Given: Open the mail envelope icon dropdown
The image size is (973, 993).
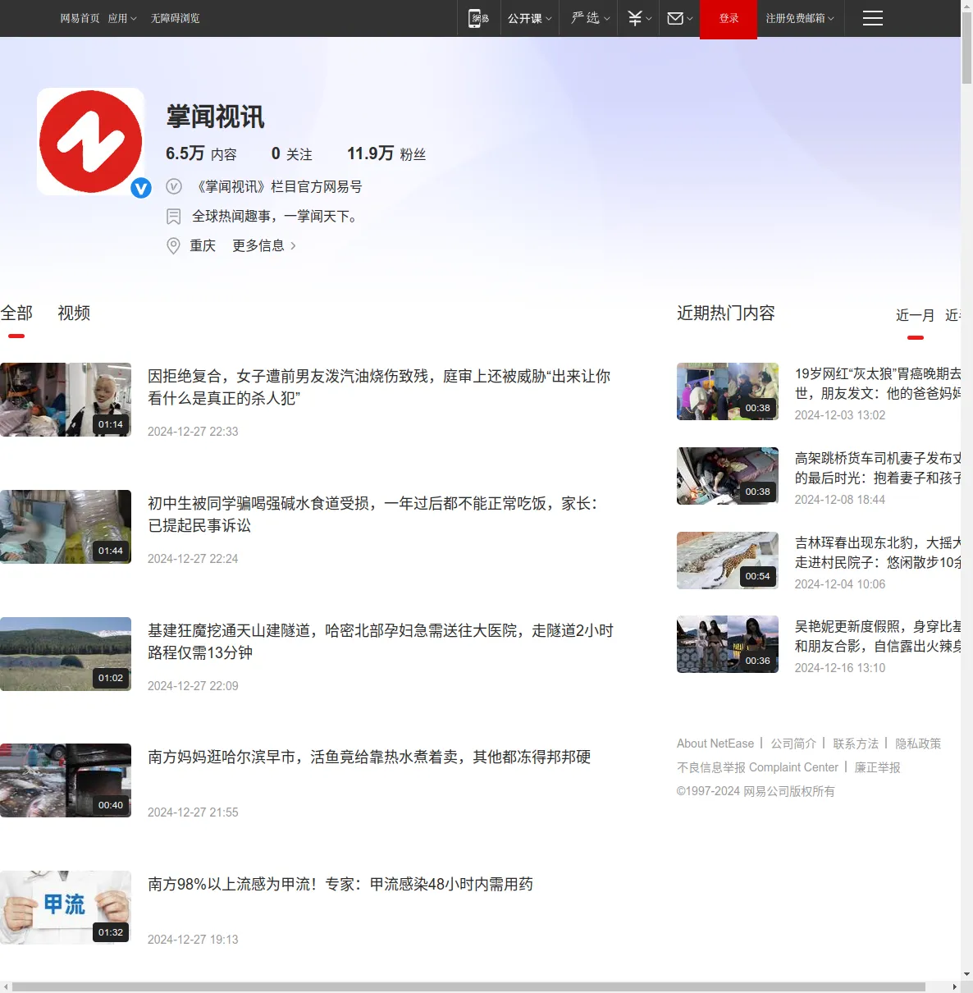Looking at the screenshot, I should pos(680,18).
